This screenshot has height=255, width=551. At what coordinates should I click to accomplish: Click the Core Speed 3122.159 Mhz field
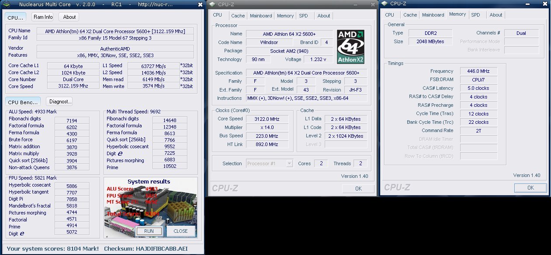(73, 86)
